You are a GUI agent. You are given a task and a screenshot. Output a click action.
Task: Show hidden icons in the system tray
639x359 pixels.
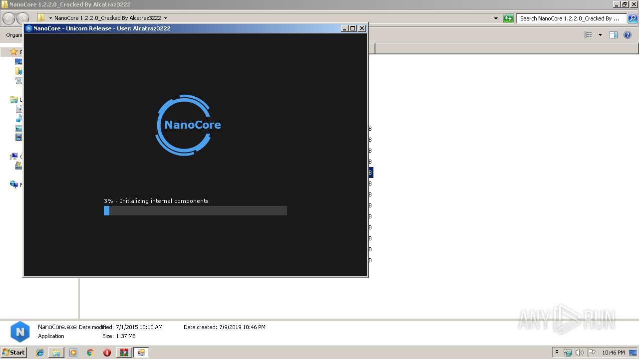click(557, 353)
